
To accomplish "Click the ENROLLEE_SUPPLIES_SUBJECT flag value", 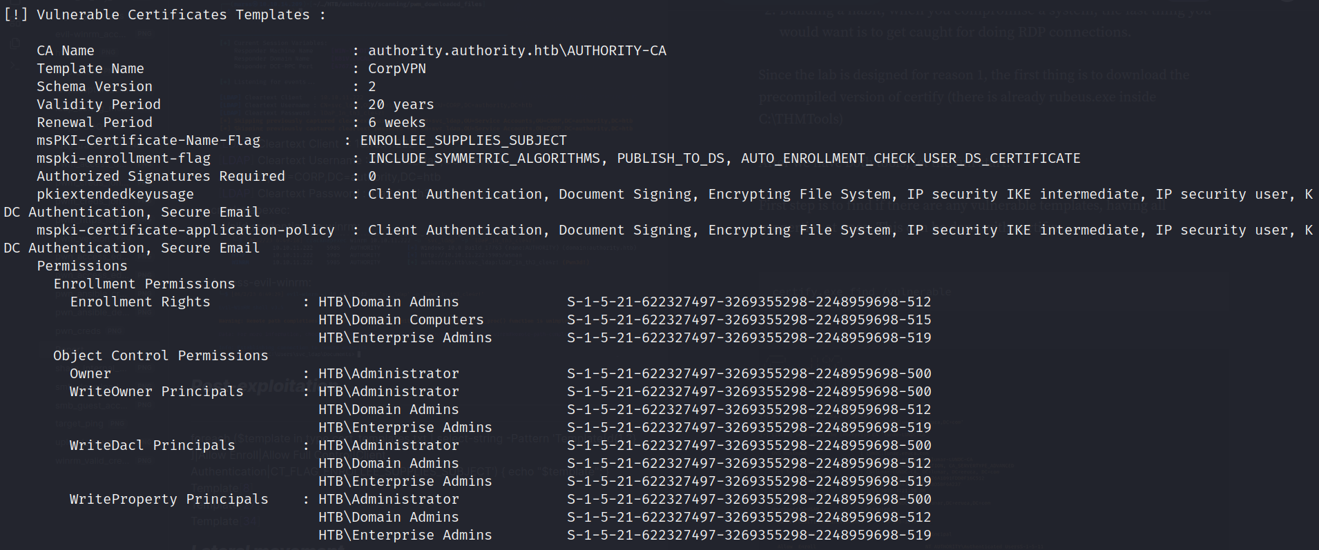I will pyautogui.click(x=463, y=140).
